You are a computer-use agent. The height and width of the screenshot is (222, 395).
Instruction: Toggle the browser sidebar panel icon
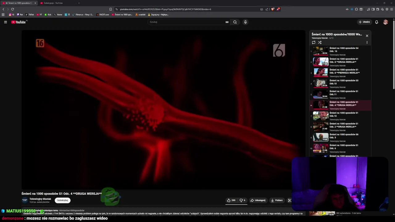tap(373, 9)
